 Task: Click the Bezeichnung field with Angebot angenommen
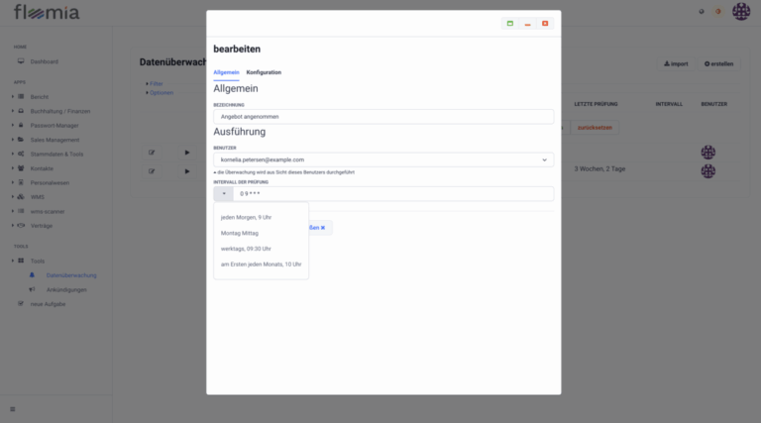coord(383,116)
